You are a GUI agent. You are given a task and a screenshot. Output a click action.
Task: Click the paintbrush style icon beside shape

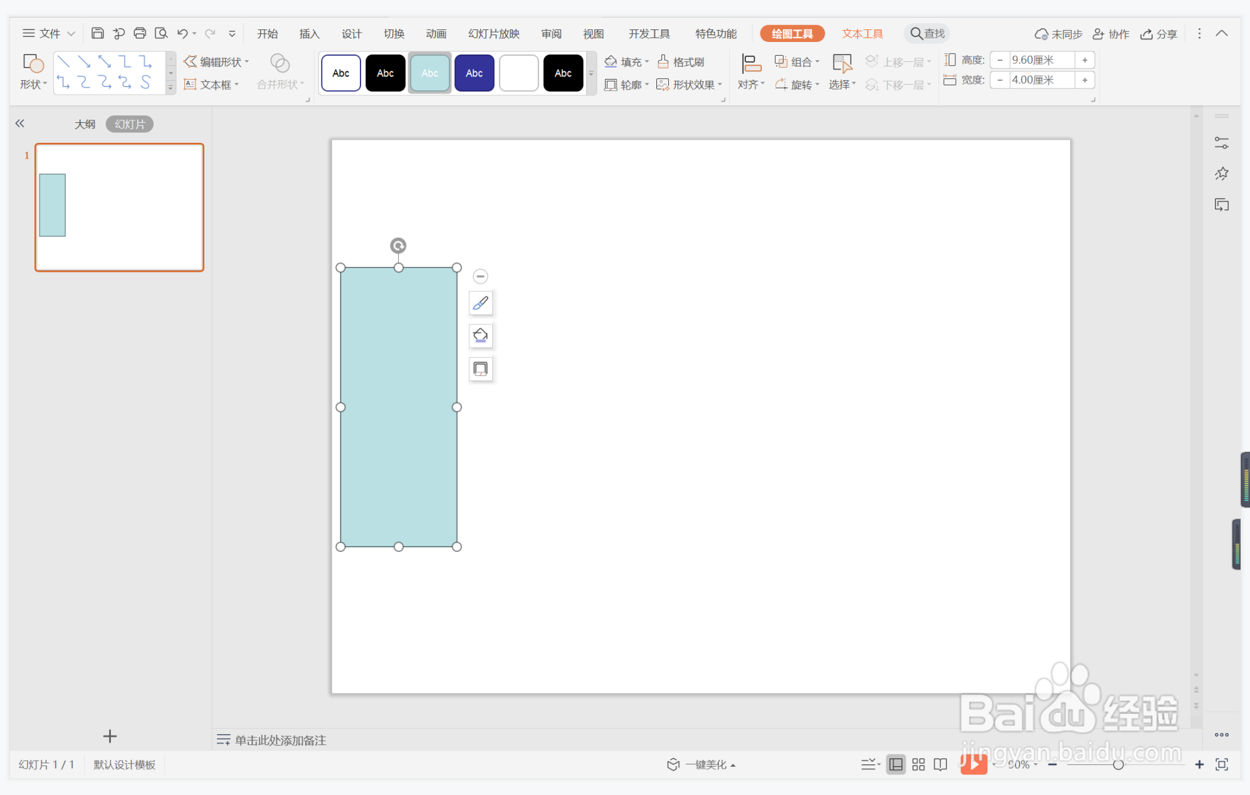click(480, 303)
